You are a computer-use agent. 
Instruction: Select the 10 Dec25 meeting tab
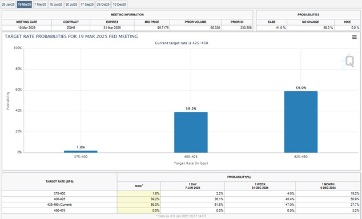119,5
